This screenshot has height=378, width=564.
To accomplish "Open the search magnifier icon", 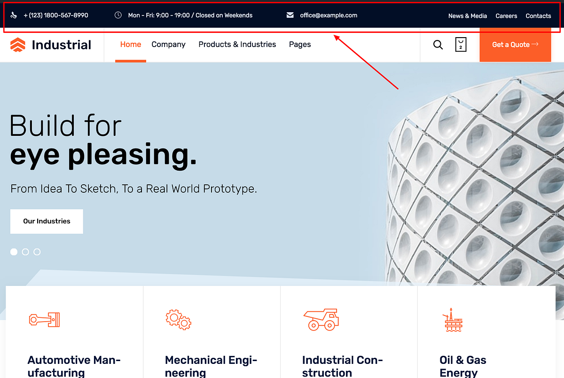I will pos(438,45).
